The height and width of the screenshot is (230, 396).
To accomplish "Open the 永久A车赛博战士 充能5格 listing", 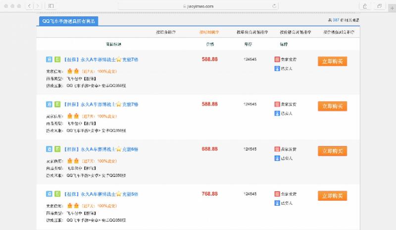I will tap(101, 194).
